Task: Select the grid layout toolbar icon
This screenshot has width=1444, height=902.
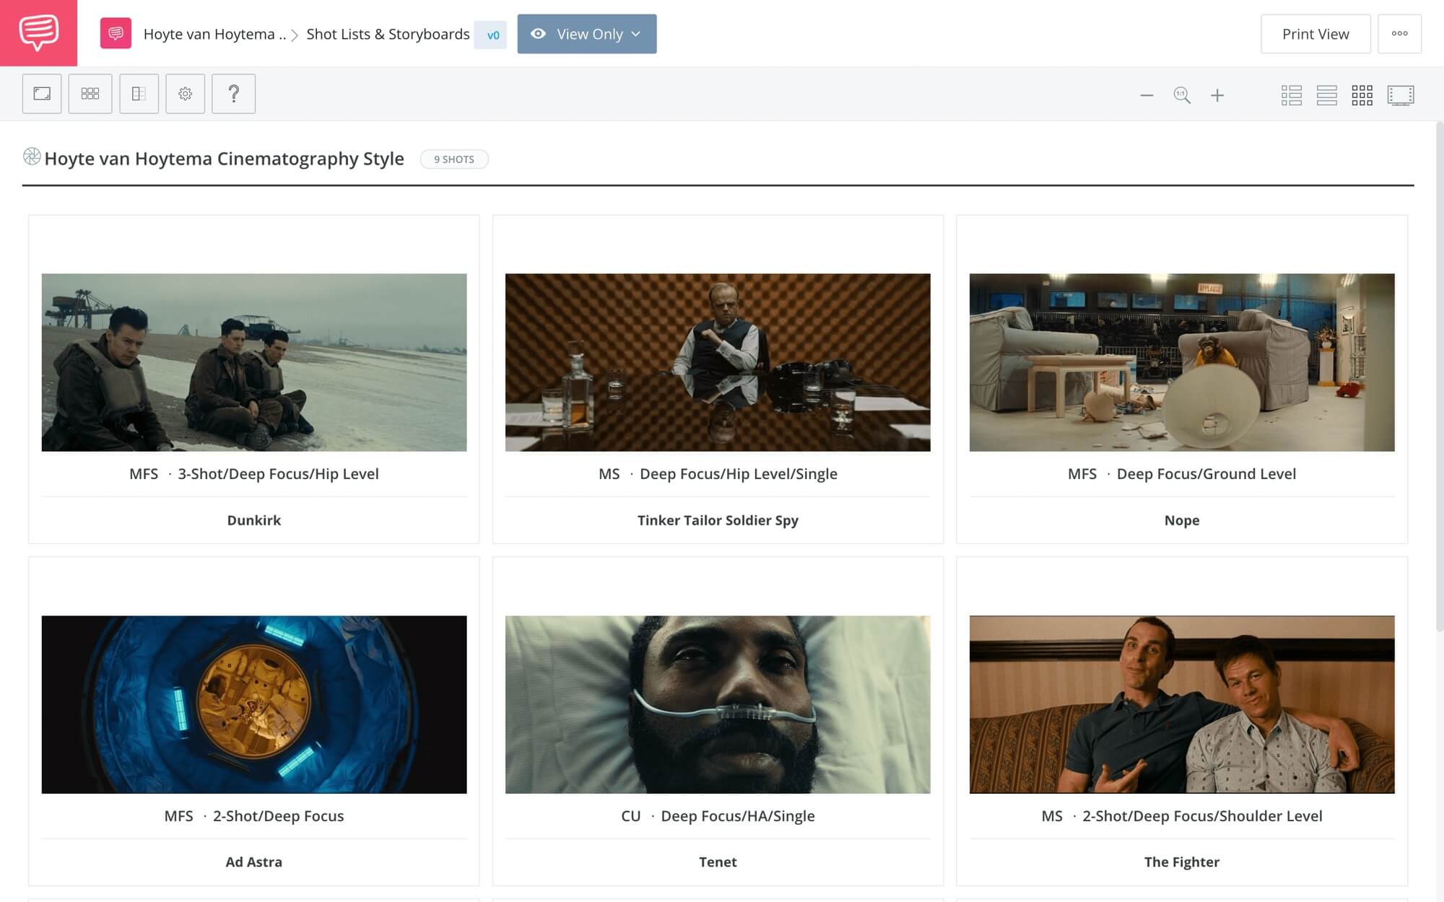Action: (x=90, y=94)
